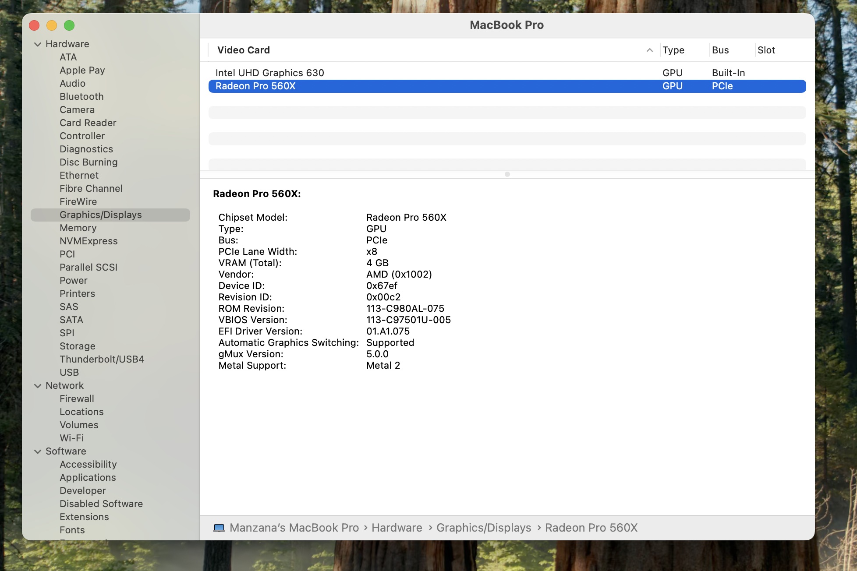
Task: Sort by the Bus column header
Action: click(x=720, y=50)
